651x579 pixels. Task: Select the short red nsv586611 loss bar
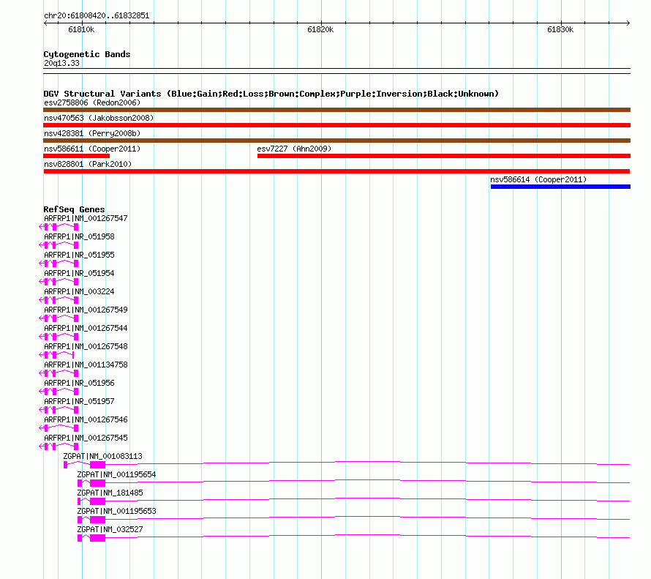(76, 156)
